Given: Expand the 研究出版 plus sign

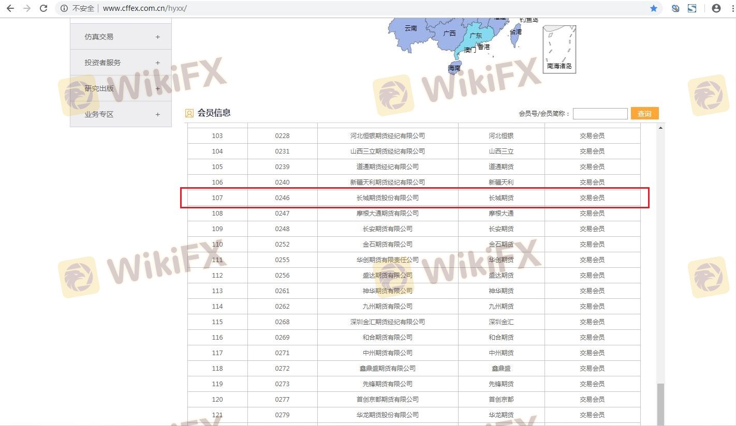Looking at the screenshot, I should tap(157, 88).
